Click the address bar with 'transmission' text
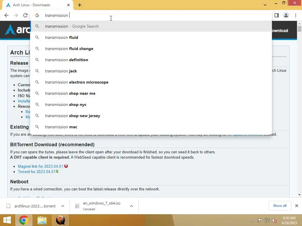This screenshot has height=226, width=302. (x=151, y=15)
